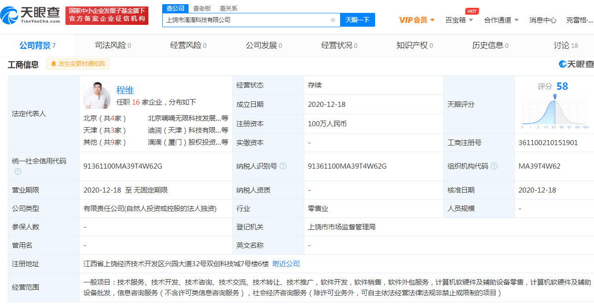
Task: Click the TianYanCha logo
Action: click(30, 16)
